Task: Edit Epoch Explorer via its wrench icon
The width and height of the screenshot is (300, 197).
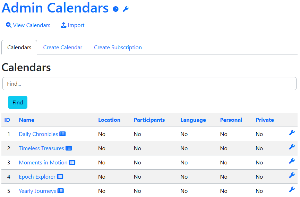Action: (292, 175)
